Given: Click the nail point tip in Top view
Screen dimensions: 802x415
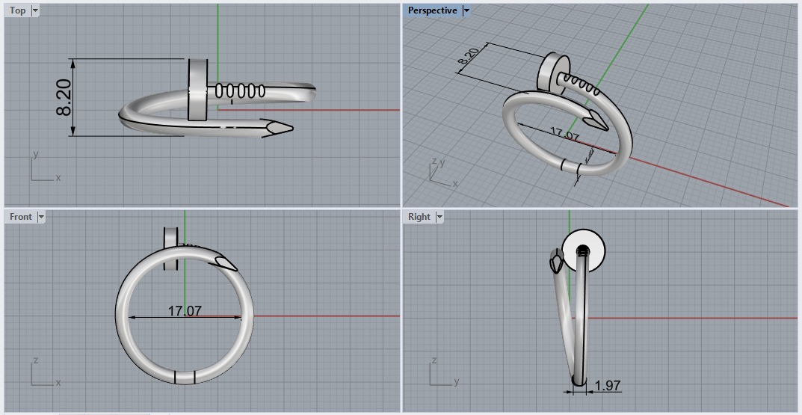Looking at the screenshot, I should [280, 127].
